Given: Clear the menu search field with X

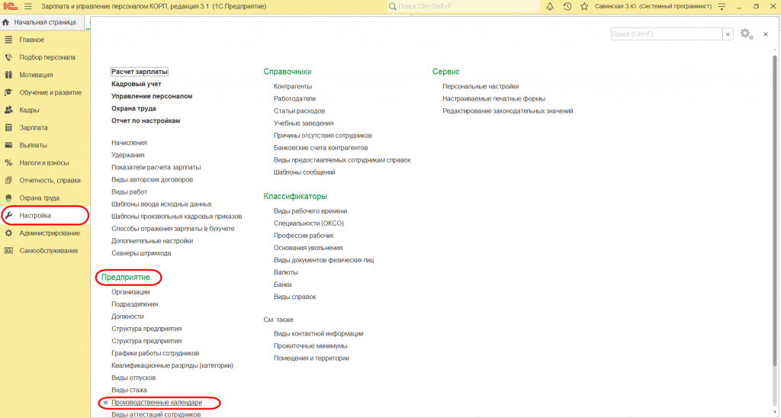Looking at the screenshot, I should [728, 34].
